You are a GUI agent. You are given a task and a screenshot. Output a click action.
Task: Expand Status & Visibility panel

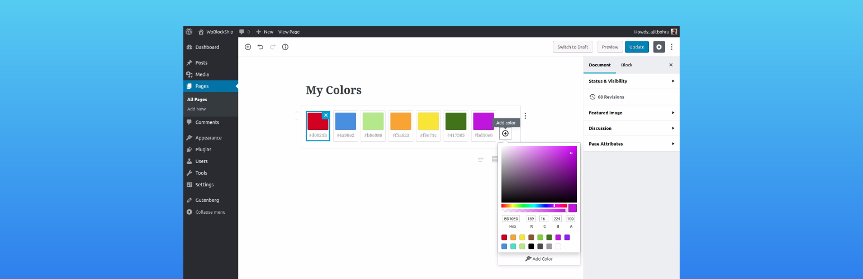tap(632, 81)
